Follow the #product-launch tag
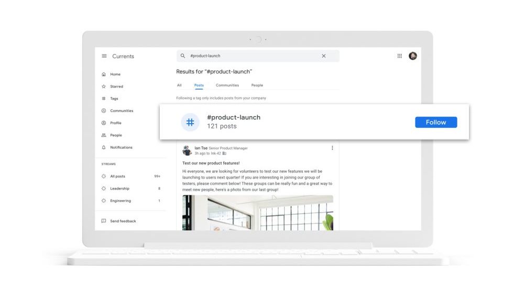524x288 pixels. [x=435, y=122]
